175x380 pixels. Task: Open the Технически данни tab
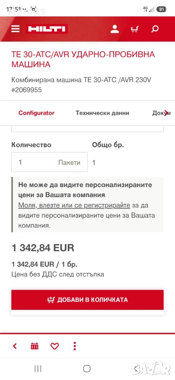102,113
